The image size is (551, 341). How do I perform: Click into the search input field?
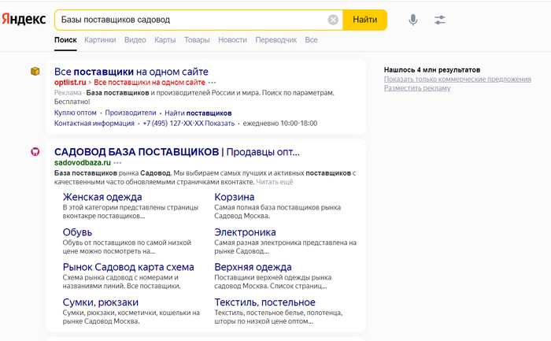click(189, 20)
